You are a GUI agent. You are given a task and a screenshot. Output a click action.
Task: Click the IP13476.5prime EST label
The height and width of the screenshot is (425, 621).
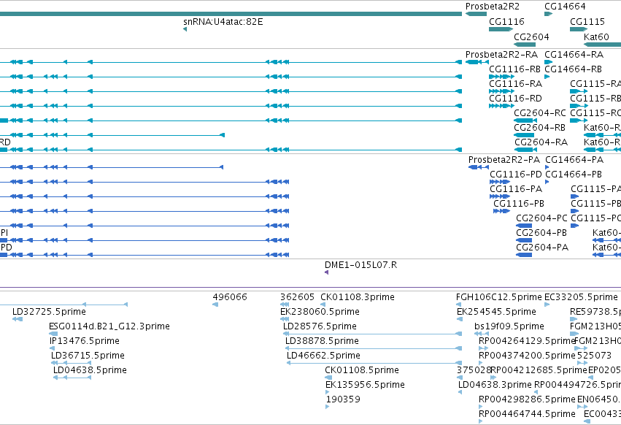(85, 341)
